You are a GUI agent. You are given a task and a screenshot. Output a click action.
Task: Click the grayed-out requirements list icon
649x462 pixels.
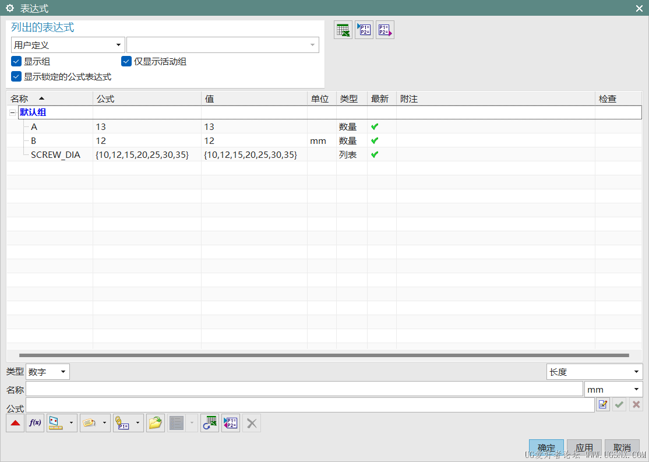(177, 423)
